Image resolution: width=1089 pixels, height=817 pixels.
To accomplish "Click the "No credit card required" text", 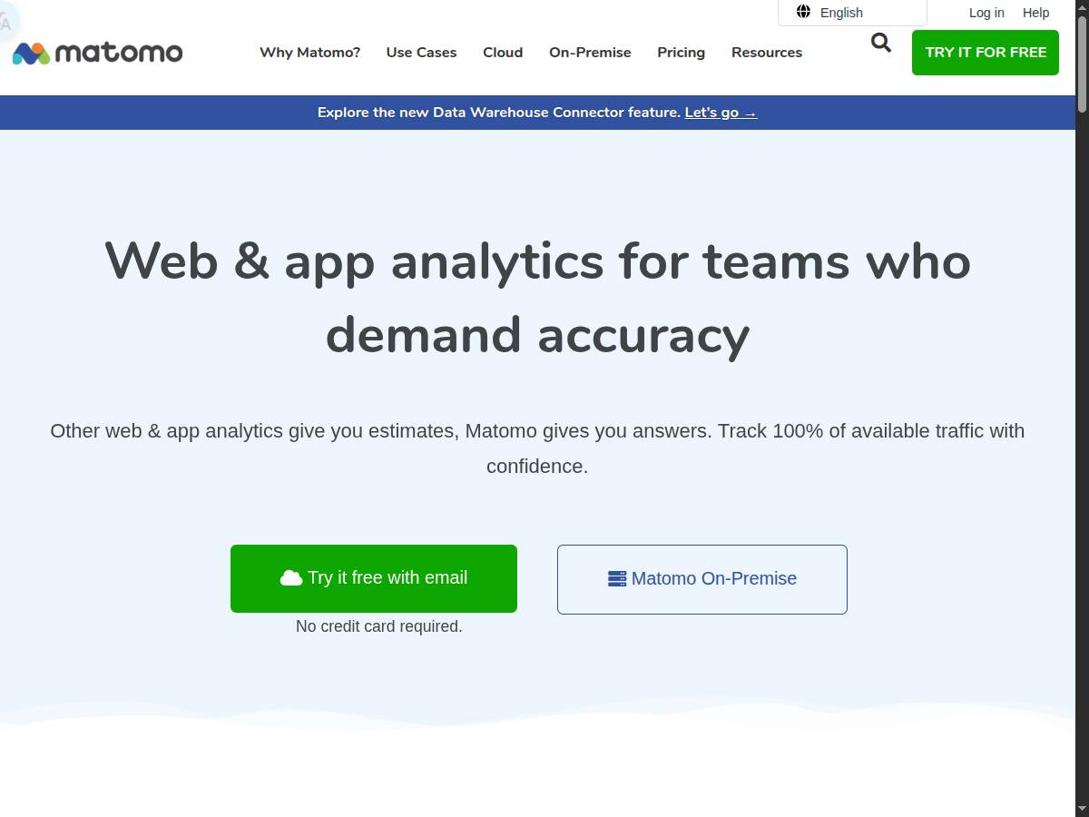I will pyautogui.click(x=378, y=626).
